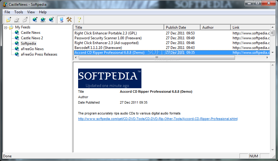This screenshot has height=161, width=278.
Task: Click the program description text in preview
Action: (x=129, y=113)
